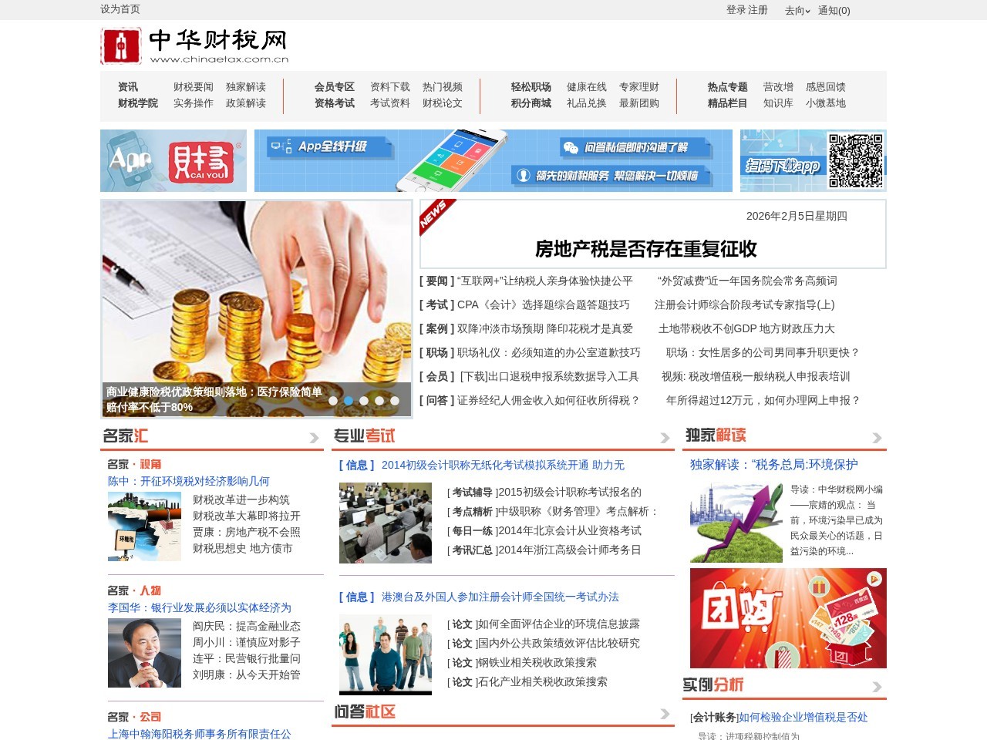987x740 pixels.
Task: Open 通知(0) notifications
Action: point(834,11)
